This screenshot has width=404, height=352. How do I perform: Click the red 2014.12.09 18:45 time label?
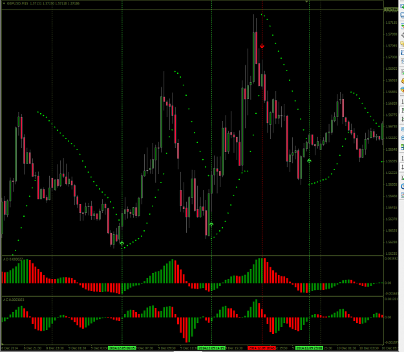(262, 348)
